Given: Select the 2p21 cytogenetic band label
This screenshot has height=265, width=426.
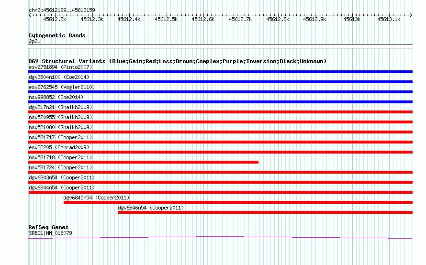Looking at the screenshot, I should click(x=34, y=41).
